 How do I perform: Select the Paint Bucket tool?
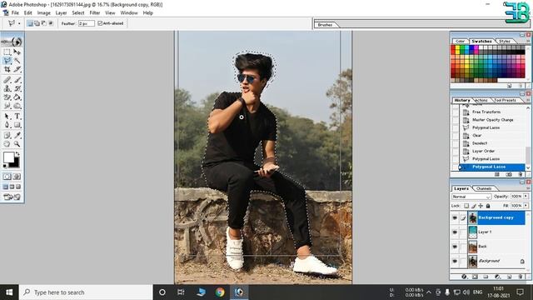17,97
